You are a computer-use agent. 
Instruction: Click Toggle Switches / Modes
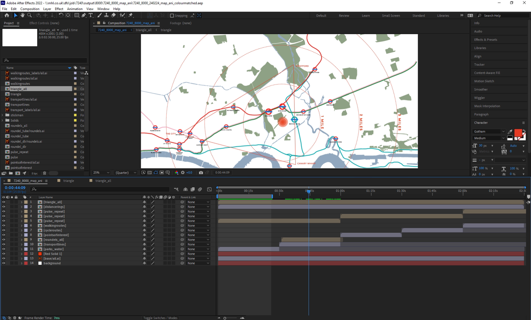point(160,318)
